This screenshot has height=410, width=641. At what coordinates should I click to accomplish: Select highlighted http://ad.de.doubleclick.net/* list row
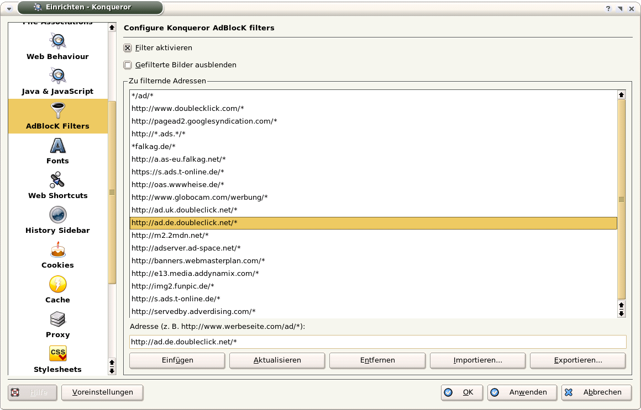pos(373,223)
